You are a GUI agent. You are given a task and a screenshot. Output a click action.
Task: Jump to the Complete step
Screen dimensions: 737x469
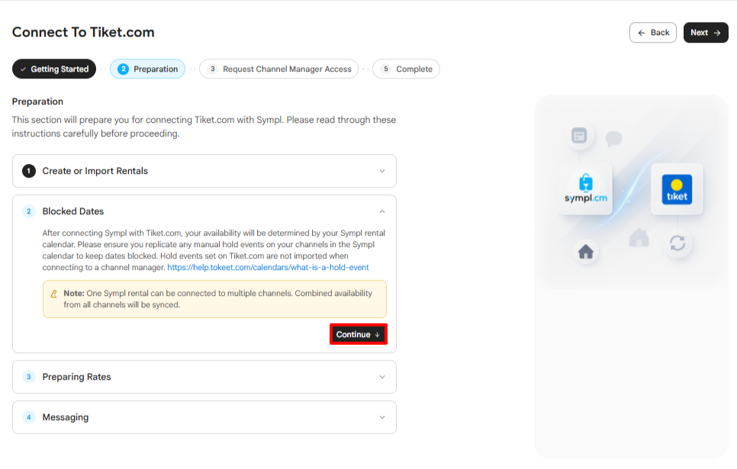pyautogui.click(x=406, y=69)
